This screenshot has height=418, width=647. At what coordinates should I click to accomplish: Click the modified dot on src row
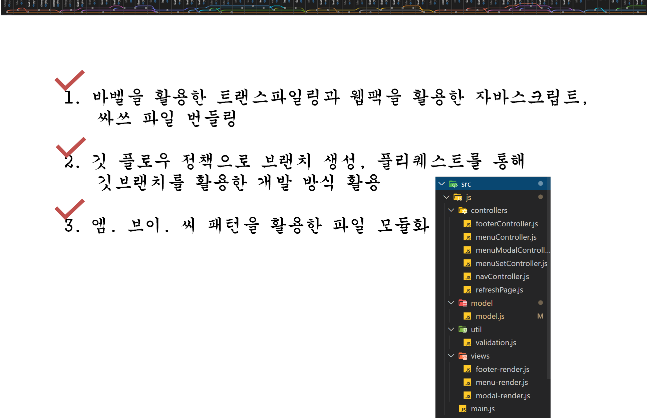[x=541, y=184]
